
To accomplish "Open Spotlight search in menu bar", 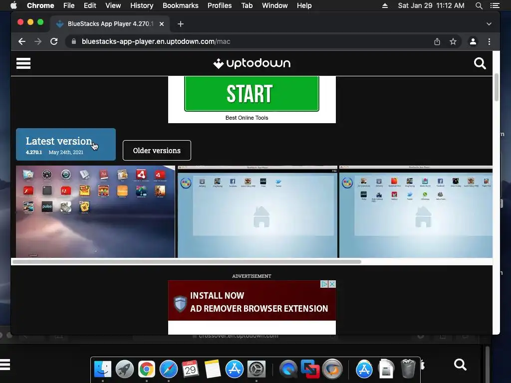I will point(479,5).
